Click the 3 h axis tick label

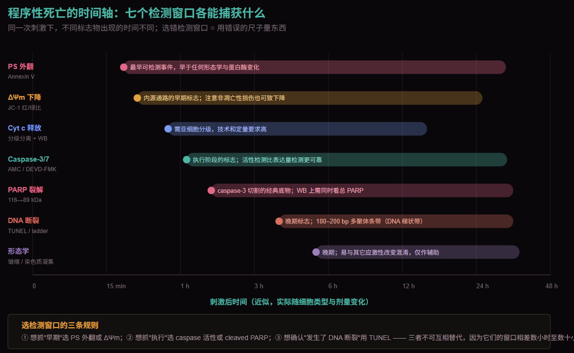click(x=259, y=286)
